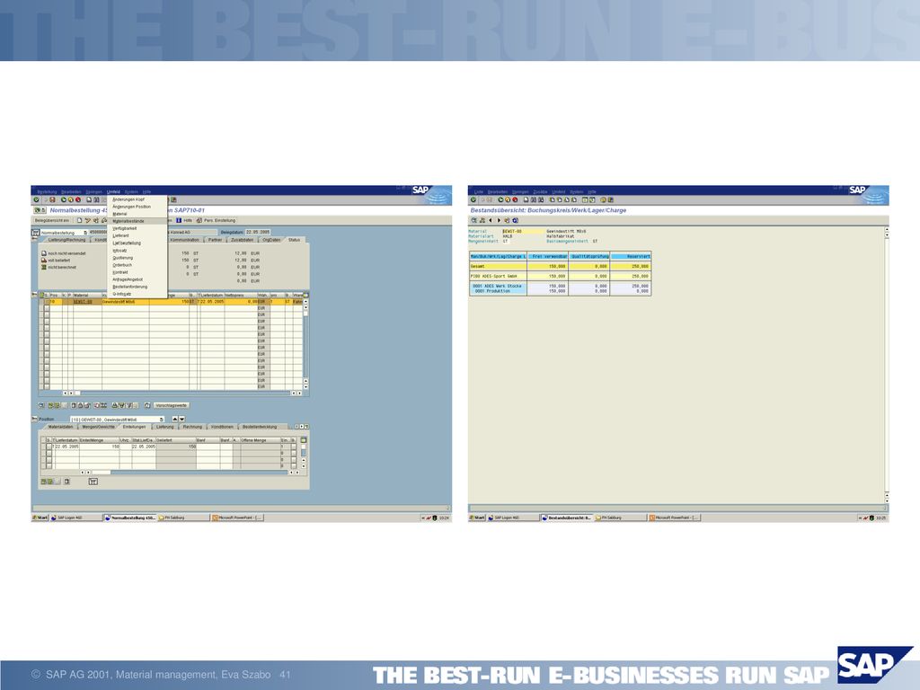
Task: Click item tabs scroll right arrow
Action: [302, 427]
